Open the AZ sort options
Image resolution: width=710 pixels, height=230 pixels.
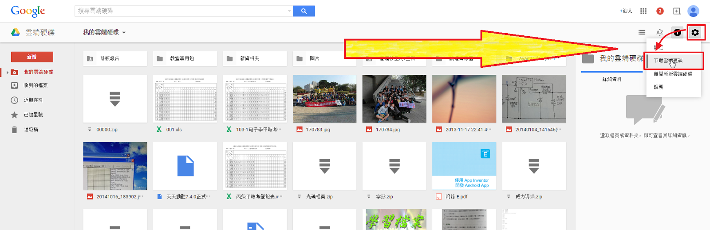coord(659,32)
